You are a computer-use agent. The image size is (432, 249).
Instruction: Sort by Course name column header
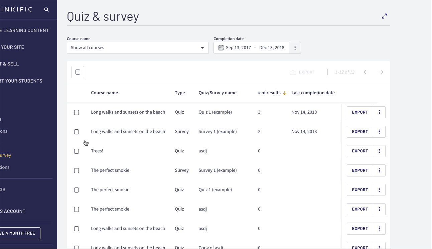tap(105, 93)
